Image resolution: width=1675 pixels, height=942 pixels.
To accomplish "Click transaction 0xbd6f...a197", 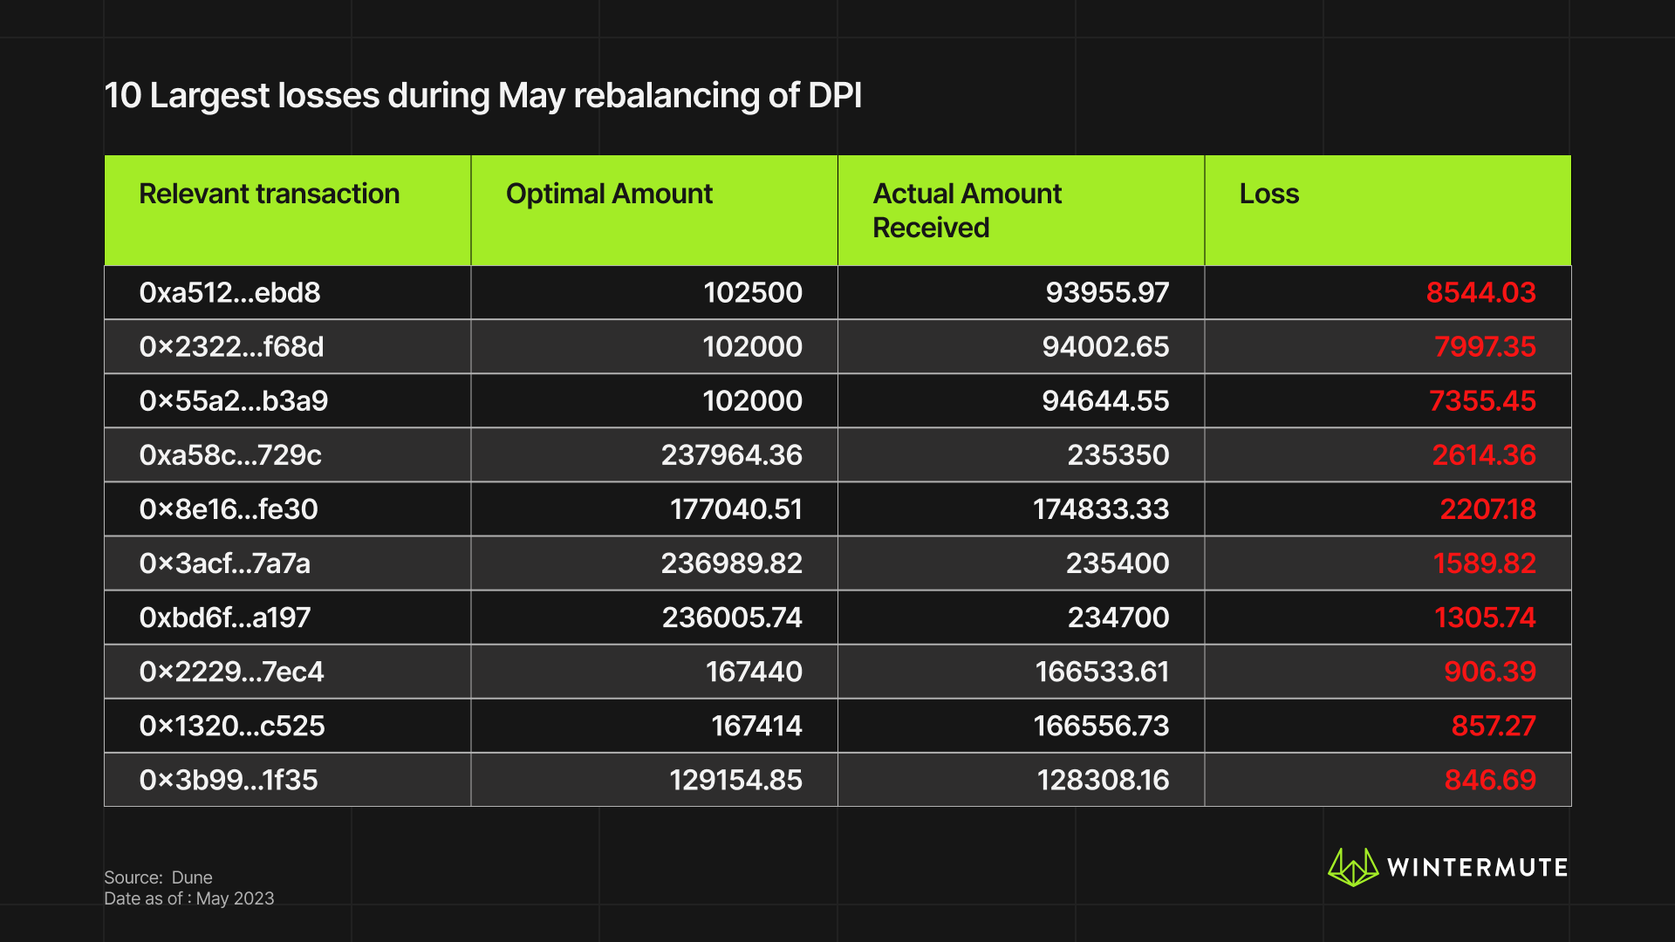I will 225,617.
